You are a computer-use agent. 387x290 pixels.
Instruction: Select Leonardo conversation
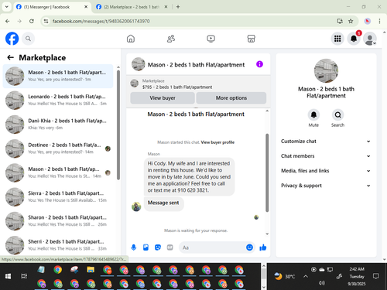(x=58, y=100)
